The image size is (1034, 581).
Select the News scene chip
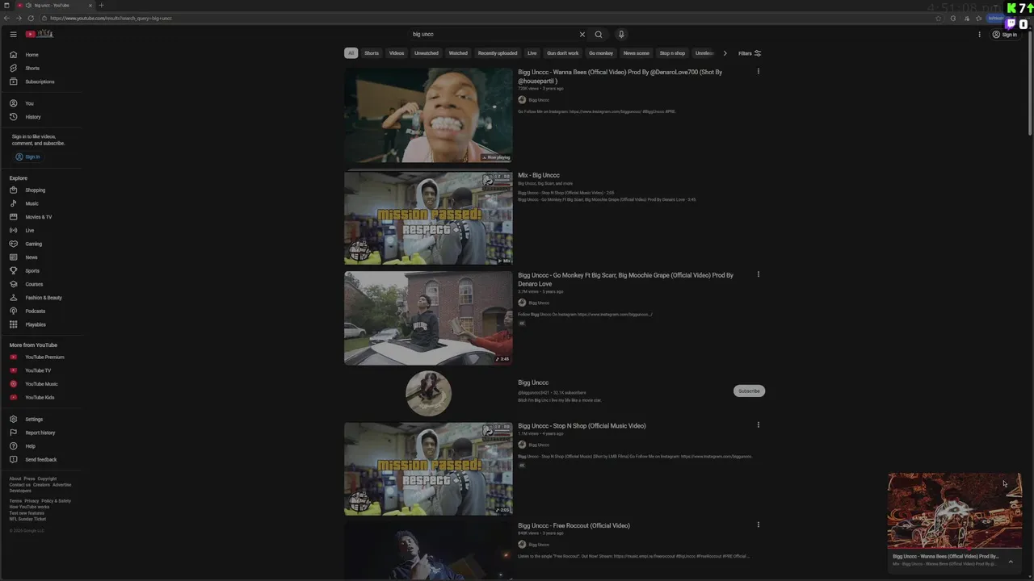(x=637, y=53)
